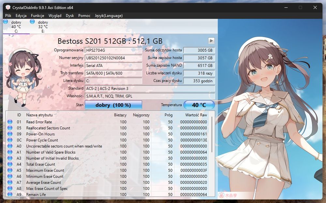Viewport: 326px width, 203px height.
Task: Click the Próg column header
Action: [x=169, y=115]
